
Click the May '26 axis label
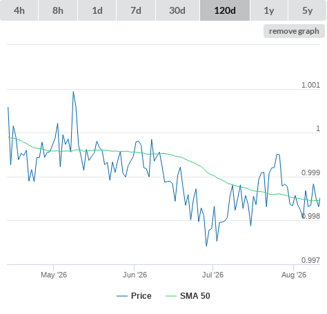[x=54, y=275]
